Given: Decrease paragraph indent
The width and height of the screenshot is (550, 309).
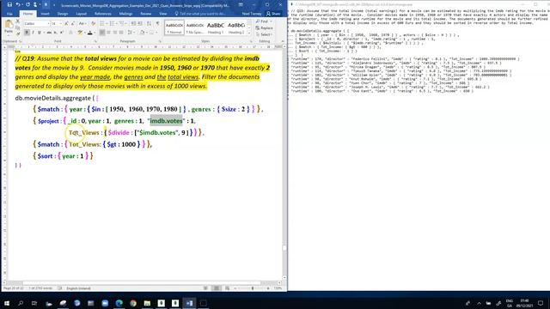Looking at the screenshot, I should tap(134, 23).
